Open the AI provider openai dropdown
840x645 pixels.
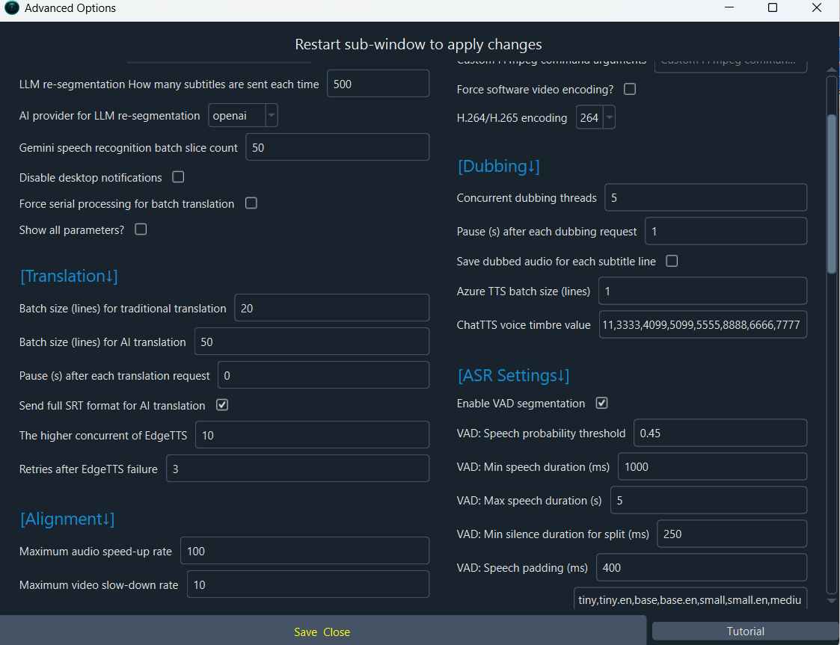pos(243,116)
